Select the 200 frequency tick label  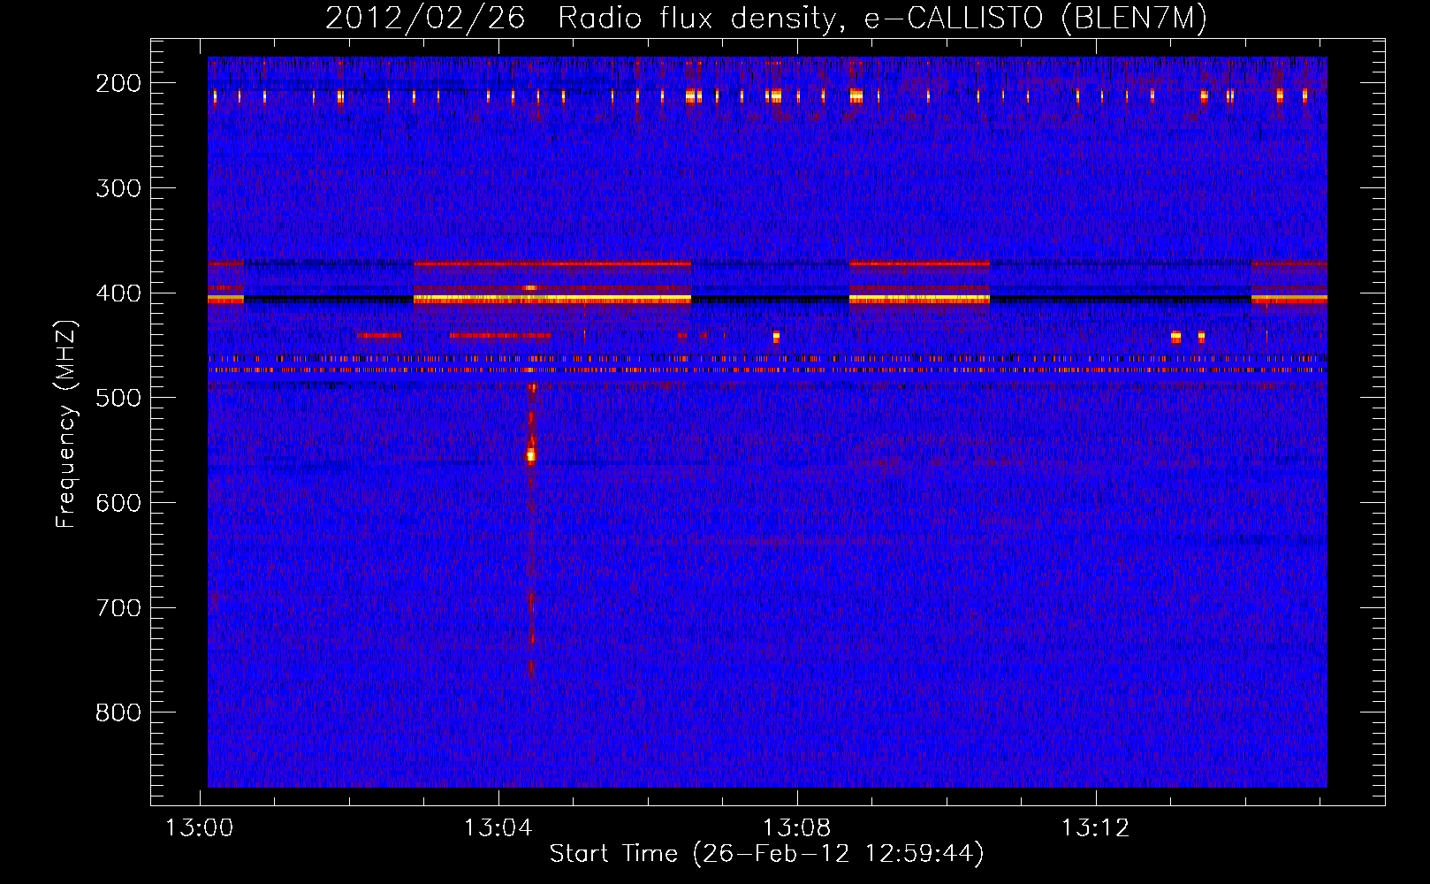coord(118,83)
